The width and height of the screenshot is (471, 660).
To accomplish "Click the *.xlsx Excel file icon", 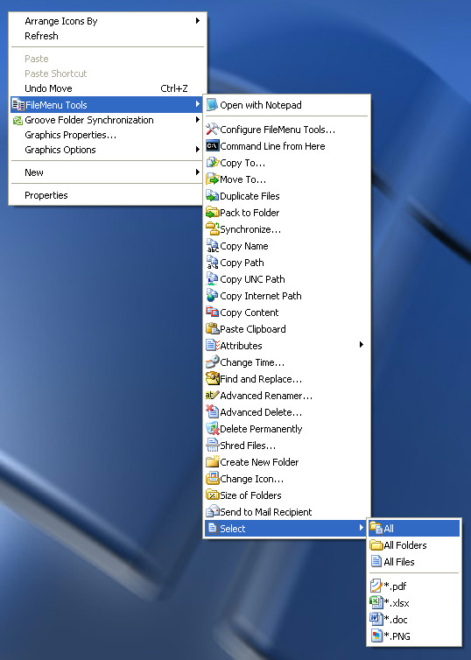I will [x=376, y=603].
